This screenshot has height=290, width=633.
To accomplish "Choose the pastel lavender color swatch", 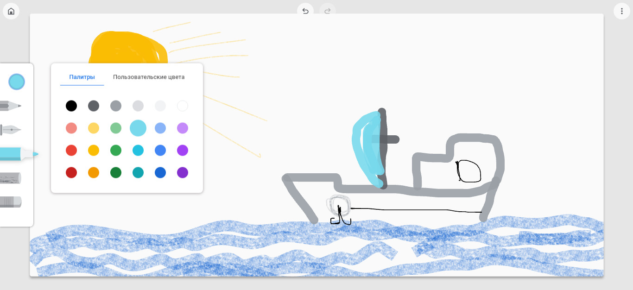I will coord(183,128).
